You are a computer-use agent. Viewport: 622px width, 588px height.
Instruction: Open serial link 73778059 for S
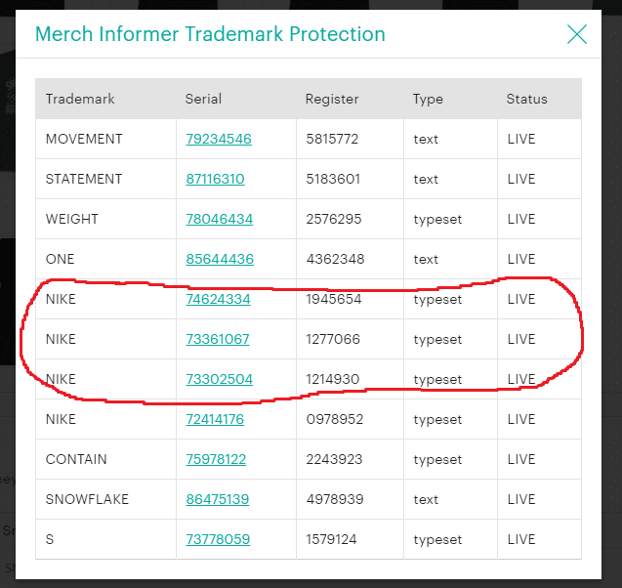click(218, 539)
